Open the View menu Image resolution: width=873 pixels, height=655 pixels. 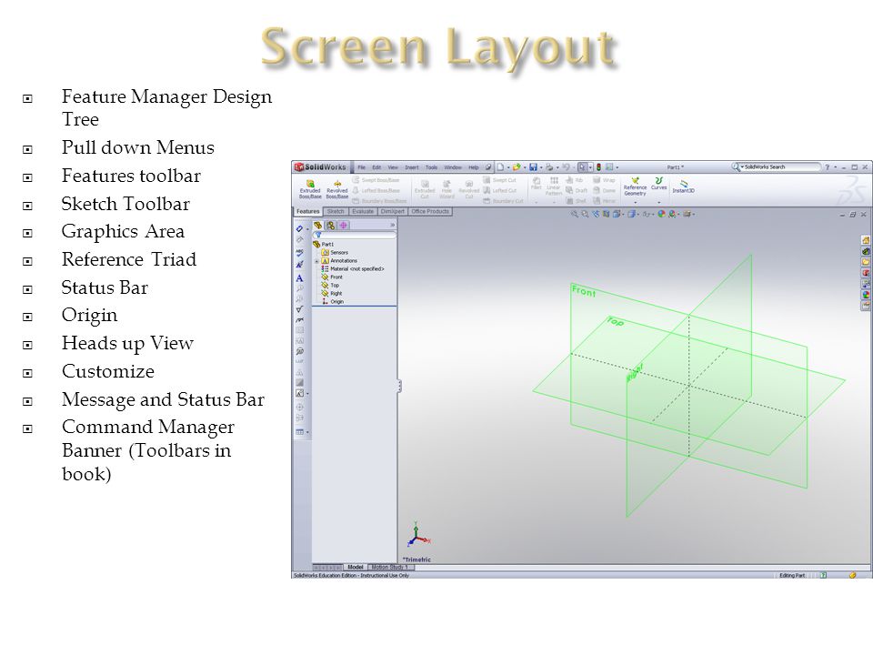coord(393,167)
